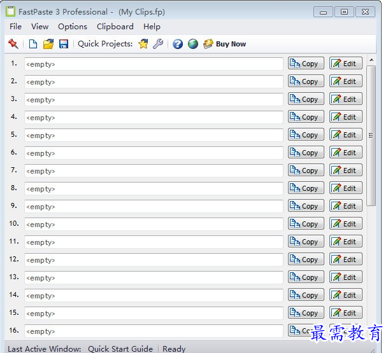Copy clip number 7
Viewport: 388px width, 353px height.
[x=306, y=170]
